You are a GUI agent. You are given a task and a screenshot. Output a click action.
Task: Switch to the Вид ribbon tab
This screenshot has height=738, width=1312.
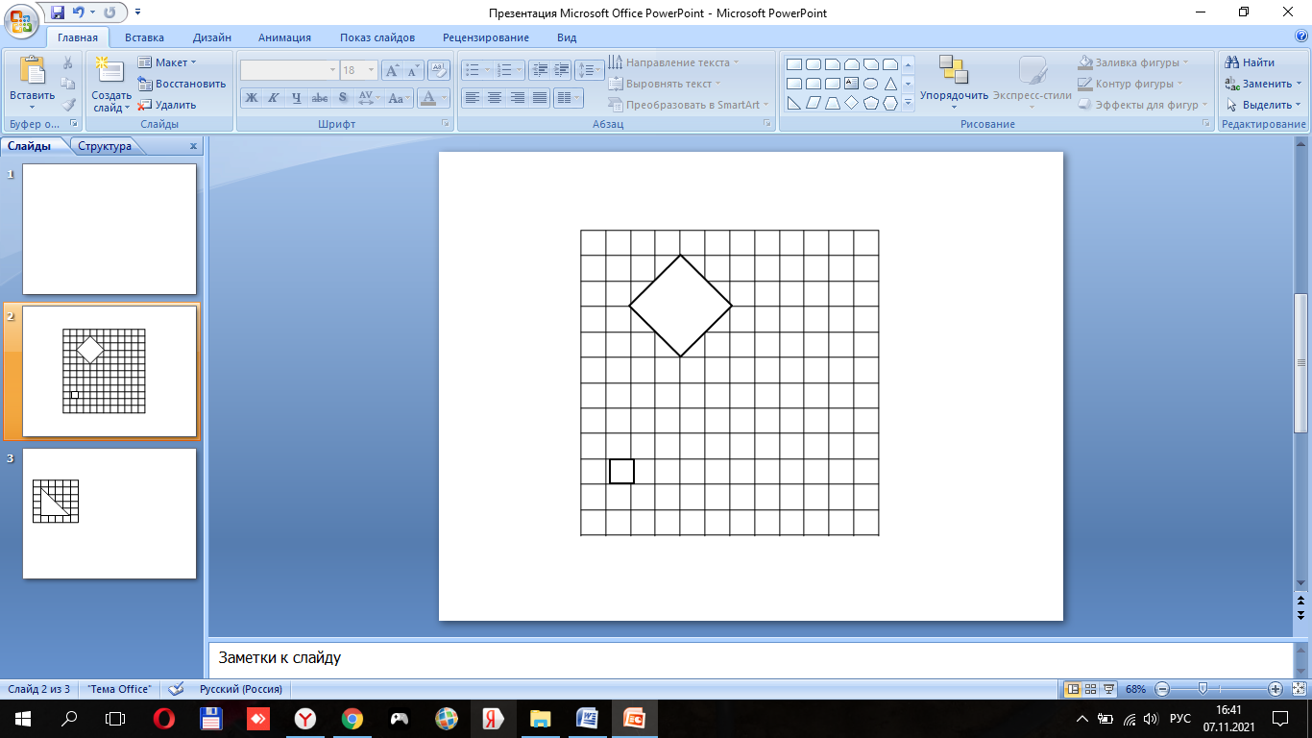tap(567, 37)
